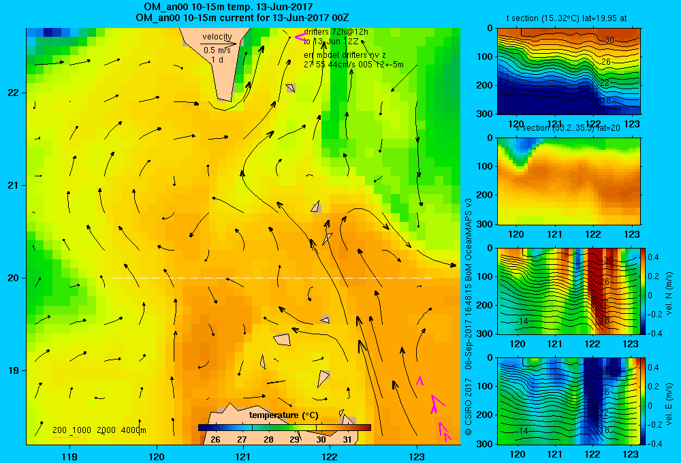The image size is (681, 463).
Task: Click the 'vel. N (m/s)' colorbar label
Action: click(x=669, y=293)
